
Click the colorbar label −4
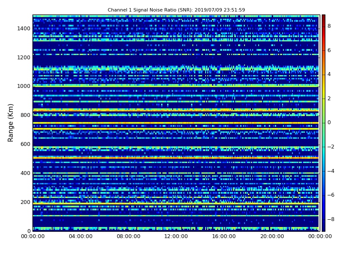(330, 171)
